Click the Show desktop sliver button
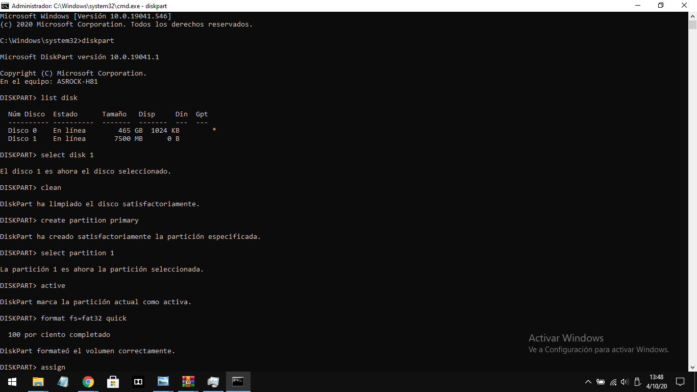This screenshot has width=697, height=392. 695,381
